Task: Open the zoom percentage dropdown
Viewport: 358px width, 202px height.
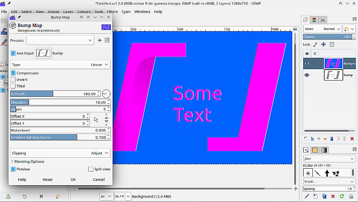Action: pyautogui.click(x=128, y=196)
